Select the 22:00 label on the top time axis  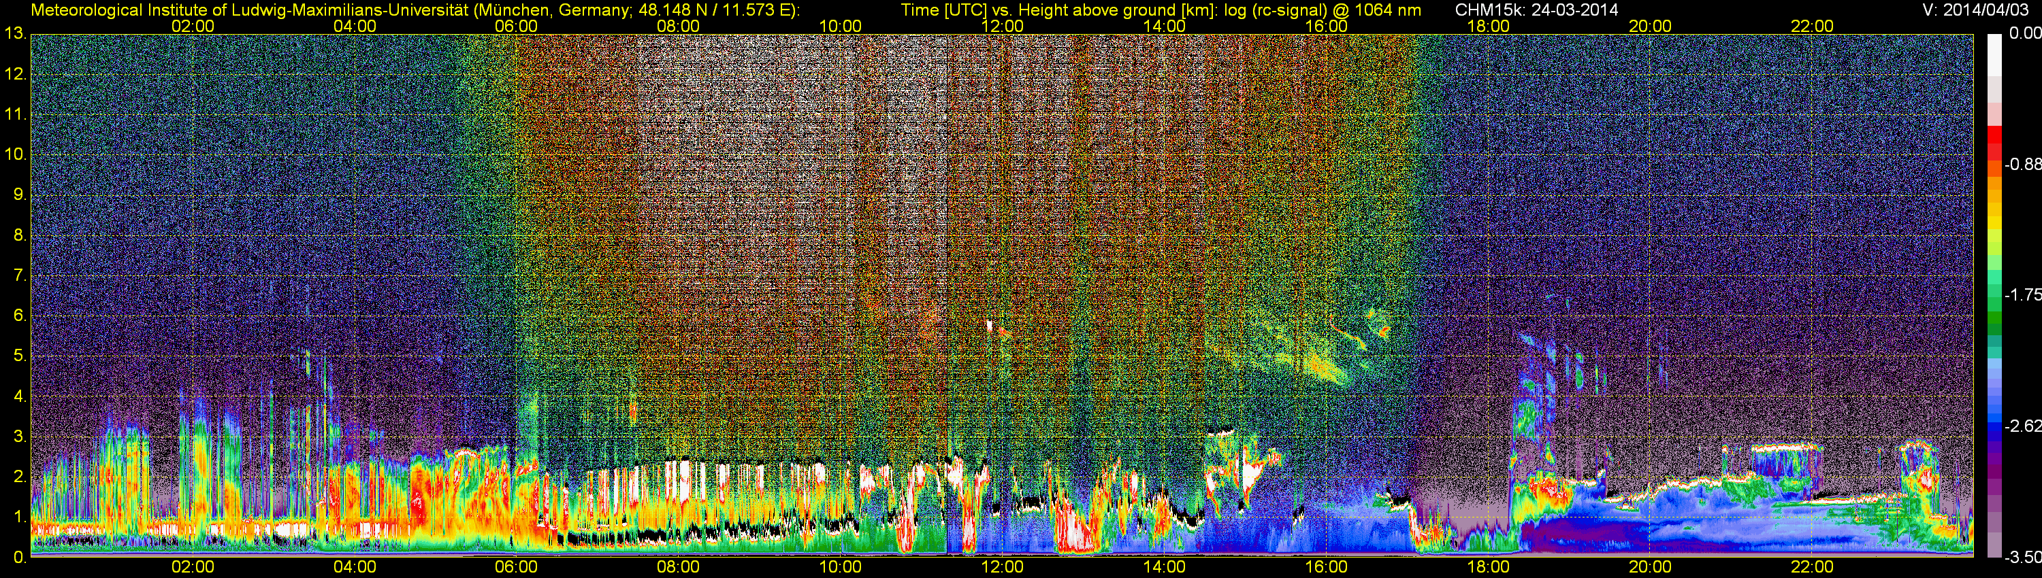coord(1812,26)
